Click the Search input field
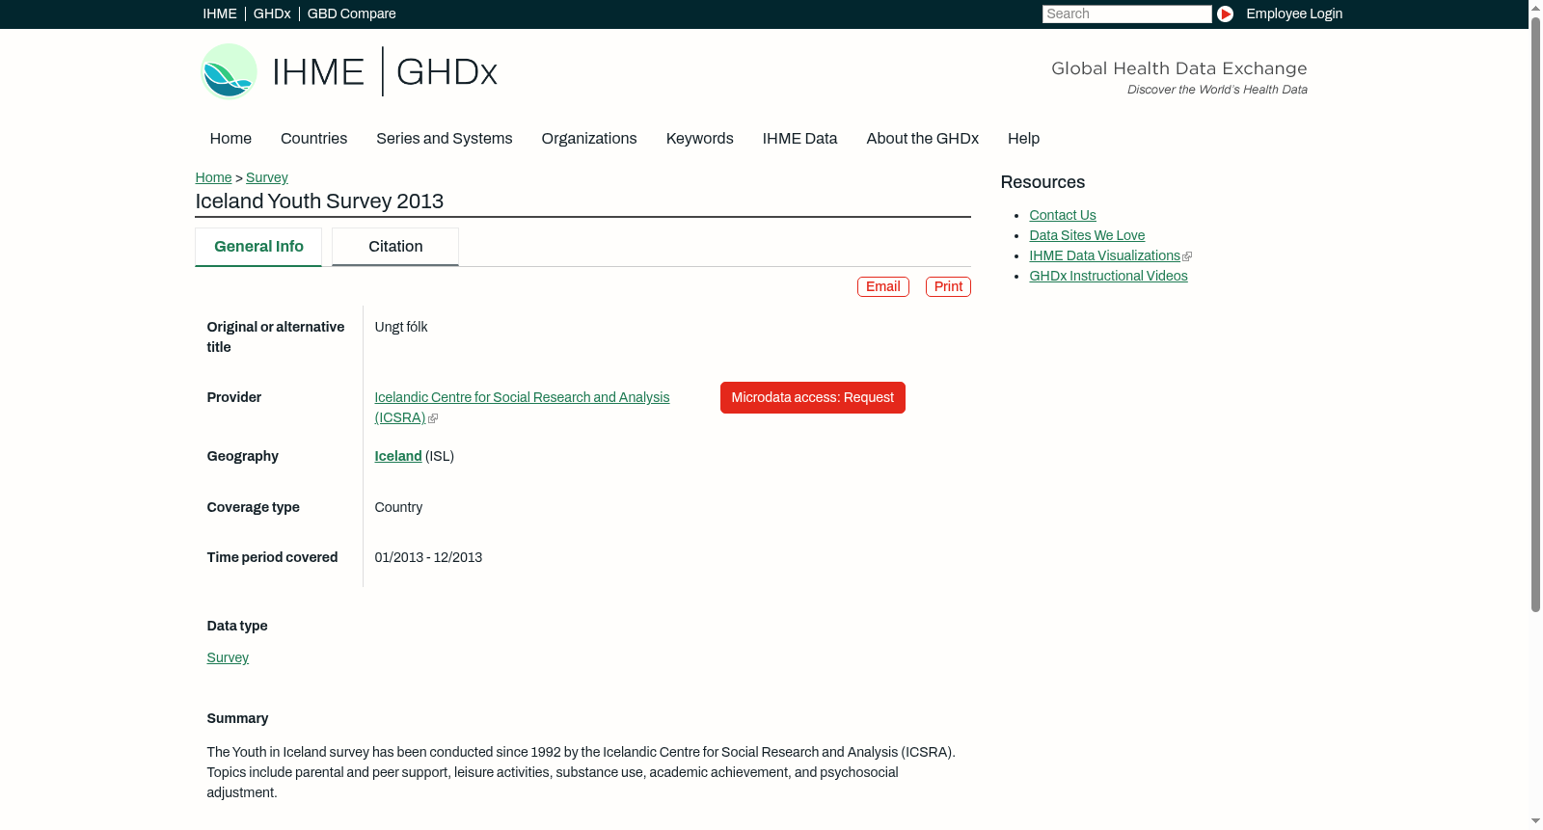Viewport: 1543px width, 830px height. (1126, 13)
